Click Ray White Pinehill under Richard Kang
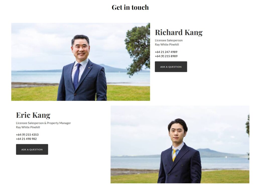This screenshot has width=257, height=190. (167, 45)
